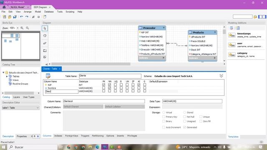Enable the Auto Increment checkbox
The width and height of the screenshot is (267, 150).
164,127
